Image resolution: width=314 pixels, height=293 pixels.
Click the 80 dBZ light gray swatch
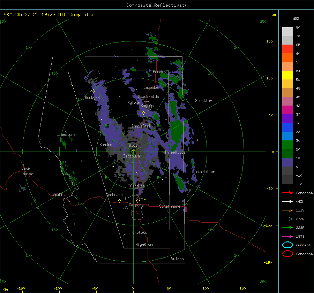pyautogui.click(x=287, y=32)
